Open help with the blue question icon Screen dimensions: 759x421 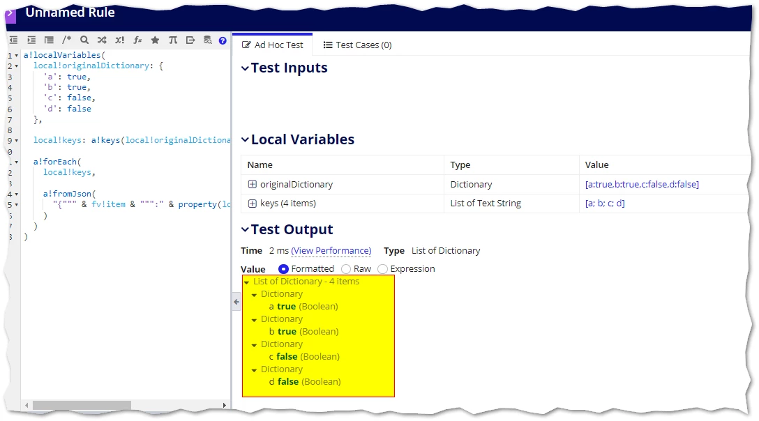tap(223, 40)
